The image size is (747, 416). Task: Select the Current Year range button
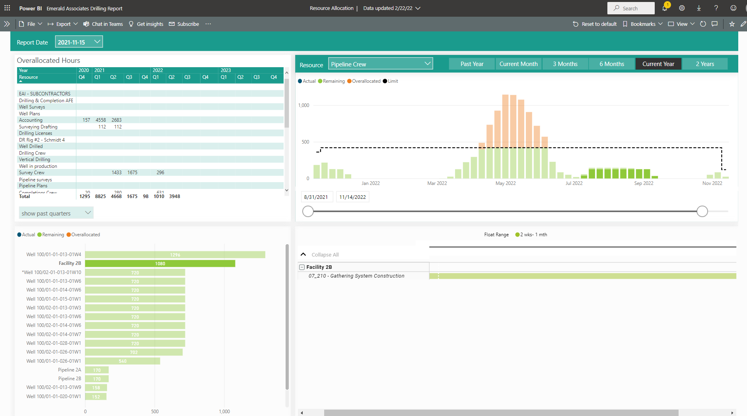(x=658, y=64)
